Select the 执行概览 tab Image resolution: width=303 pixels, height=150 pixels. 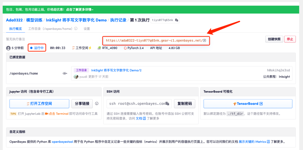click(15, 29)
